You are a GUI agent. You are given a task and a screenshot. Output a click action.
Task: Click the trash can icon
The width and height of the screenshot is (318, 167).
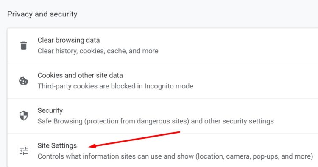tap(23, 46)
